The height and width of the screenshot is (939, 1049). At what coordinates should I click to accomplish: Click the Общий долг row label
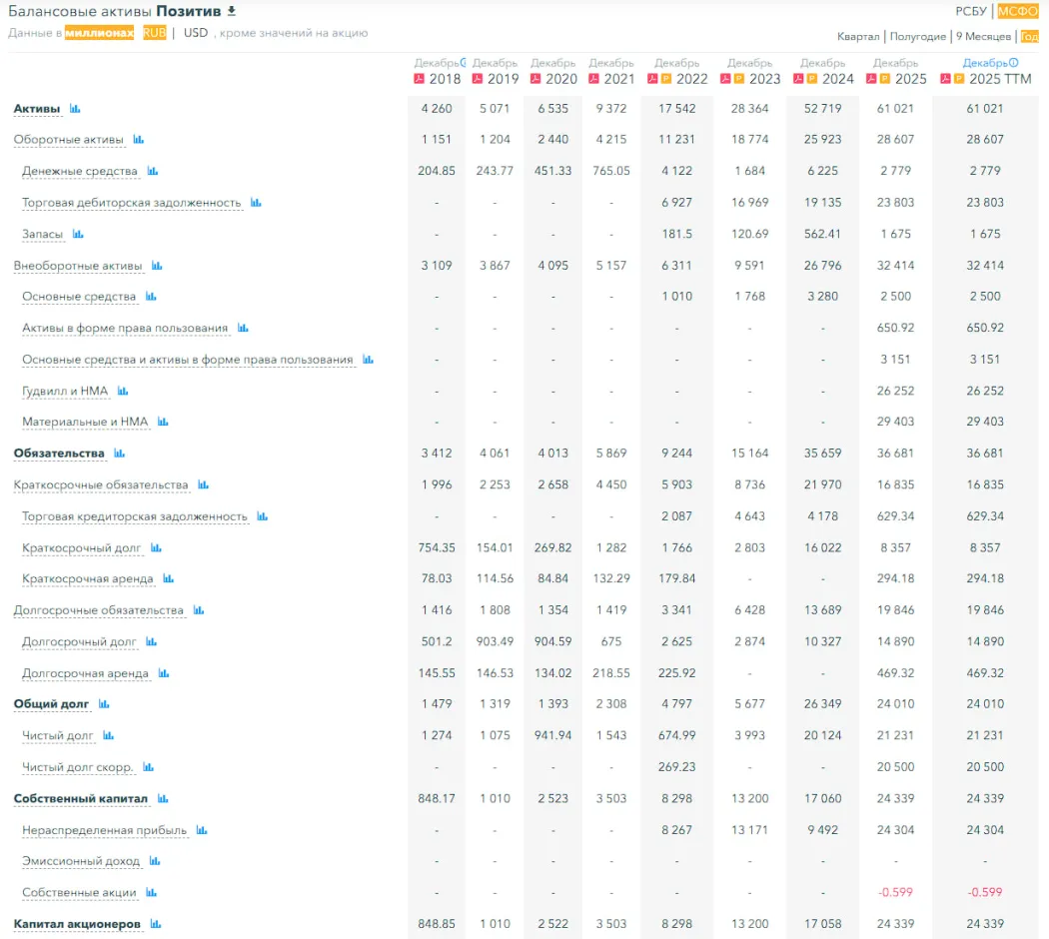pos(51,704)
